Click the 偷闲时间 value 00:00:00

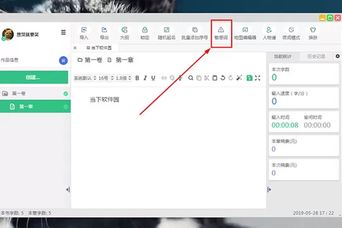[317, 125]
